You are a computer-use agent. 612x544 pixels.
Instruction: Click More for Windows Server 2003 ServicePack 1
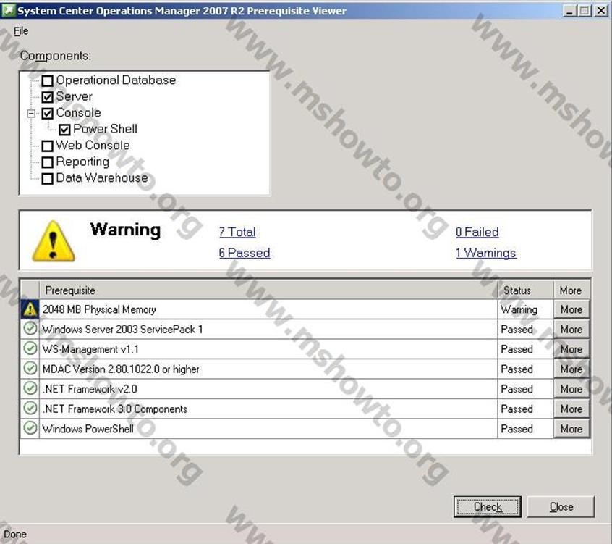pyautogui.click(x=571, y=330)
